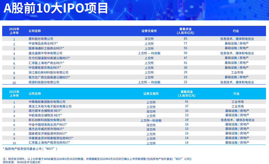269x164 pixels.
Task: Click '上交所—科创板' in 影石创新 row
Action: pos(151,121)
